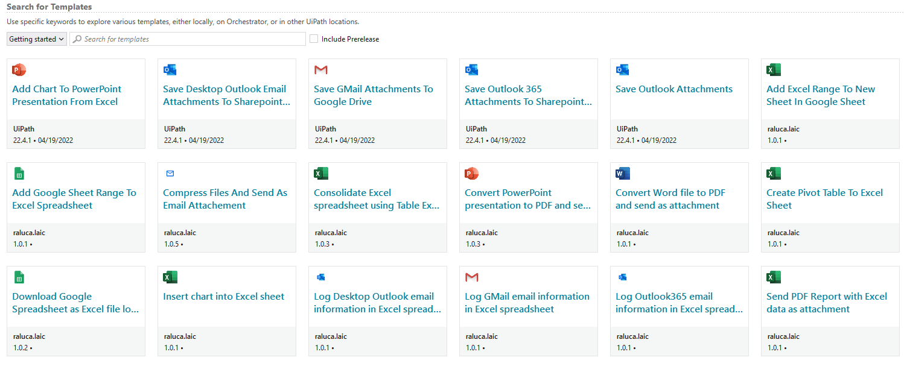
Task: Click PowerPoint icon on Convert PowerPoint presentation card
Action: [472, 174]
